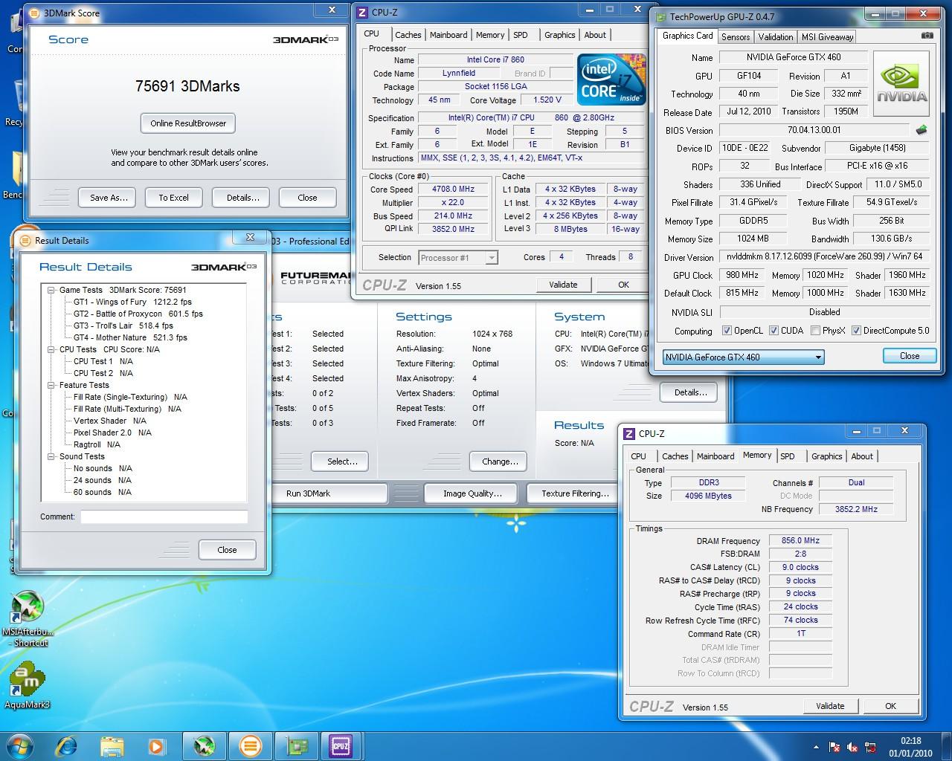Open the Windows Start orb

pos(19,745)
